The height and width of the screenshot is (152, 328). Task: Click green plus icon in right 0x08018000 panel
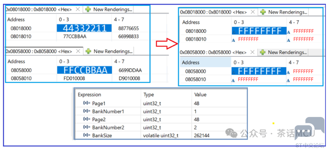point(263,12)
